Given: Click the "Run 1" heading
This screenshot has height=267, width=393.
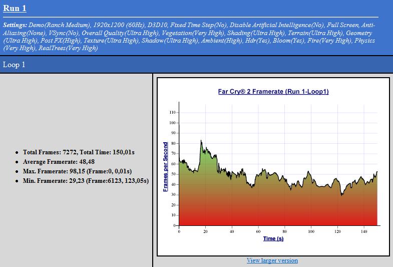Looking at the screenshot, I should (x=15, y=9).
